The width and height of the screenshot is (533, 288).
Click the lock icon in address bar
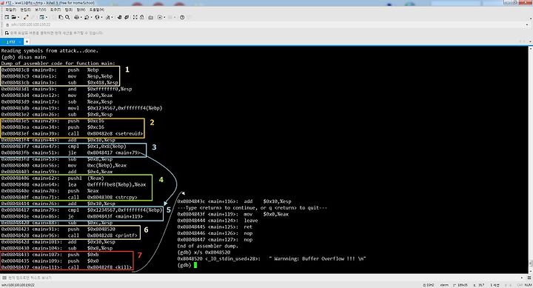pyautogui.click(x=7, y=25)
